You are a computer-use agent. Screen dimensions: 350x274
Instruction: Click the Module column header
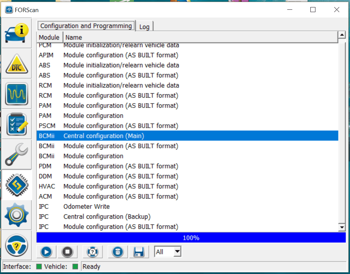[50, 37]
